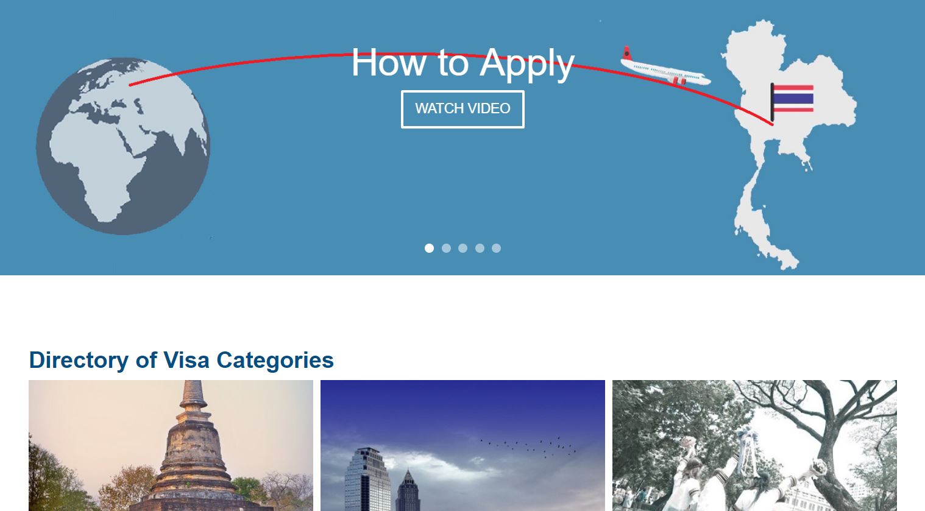
Task: Select the fourth carousel dot indicator
Action: point(480,248)
